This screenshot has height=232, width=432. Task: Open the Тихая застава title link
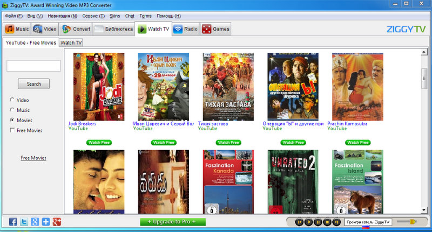point(213,124)
